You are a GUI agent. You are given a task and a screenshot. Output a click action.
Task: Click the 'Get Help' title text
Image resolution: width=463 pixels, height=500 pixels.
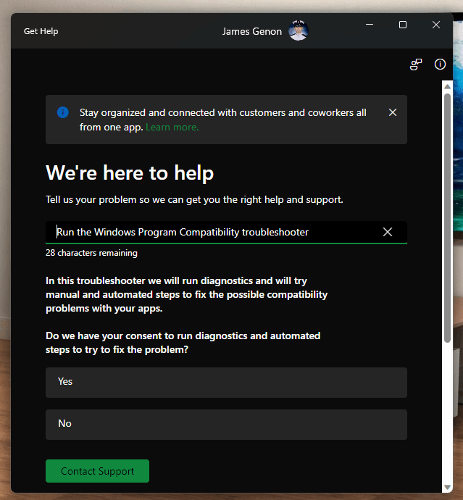tap(41, 31)
